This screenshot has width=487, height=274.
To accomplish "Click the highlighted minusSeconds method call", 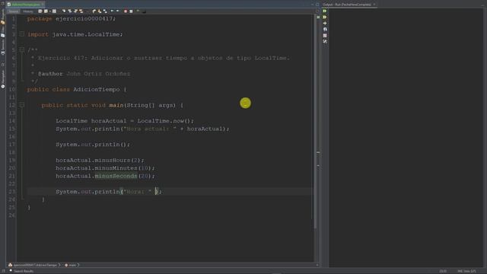I will (x=116, y=176).
